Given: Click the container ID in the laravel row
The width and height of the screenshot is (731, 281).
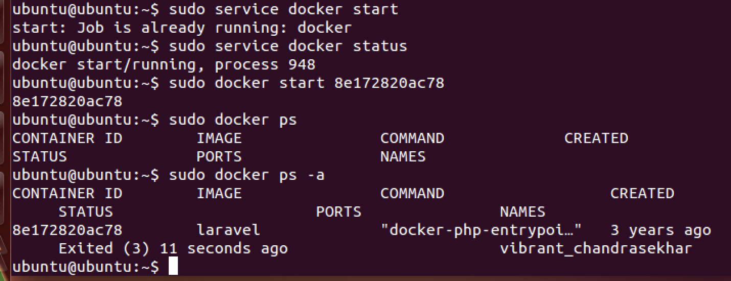Looking at the screenshot, I should click(x=67, y=230).
